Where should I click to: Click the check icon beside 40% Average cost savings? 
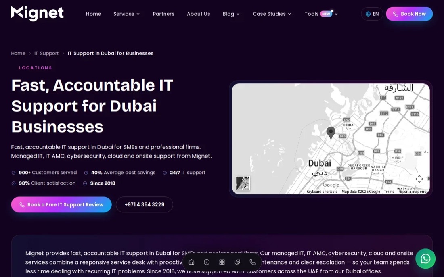86,173
